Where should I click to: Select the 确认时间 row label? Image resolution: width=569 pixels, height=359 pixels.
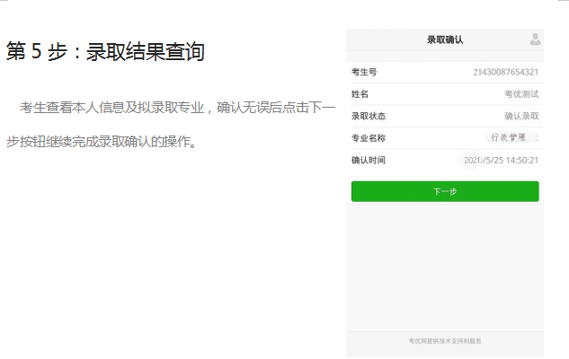click(x=368, y=160)
